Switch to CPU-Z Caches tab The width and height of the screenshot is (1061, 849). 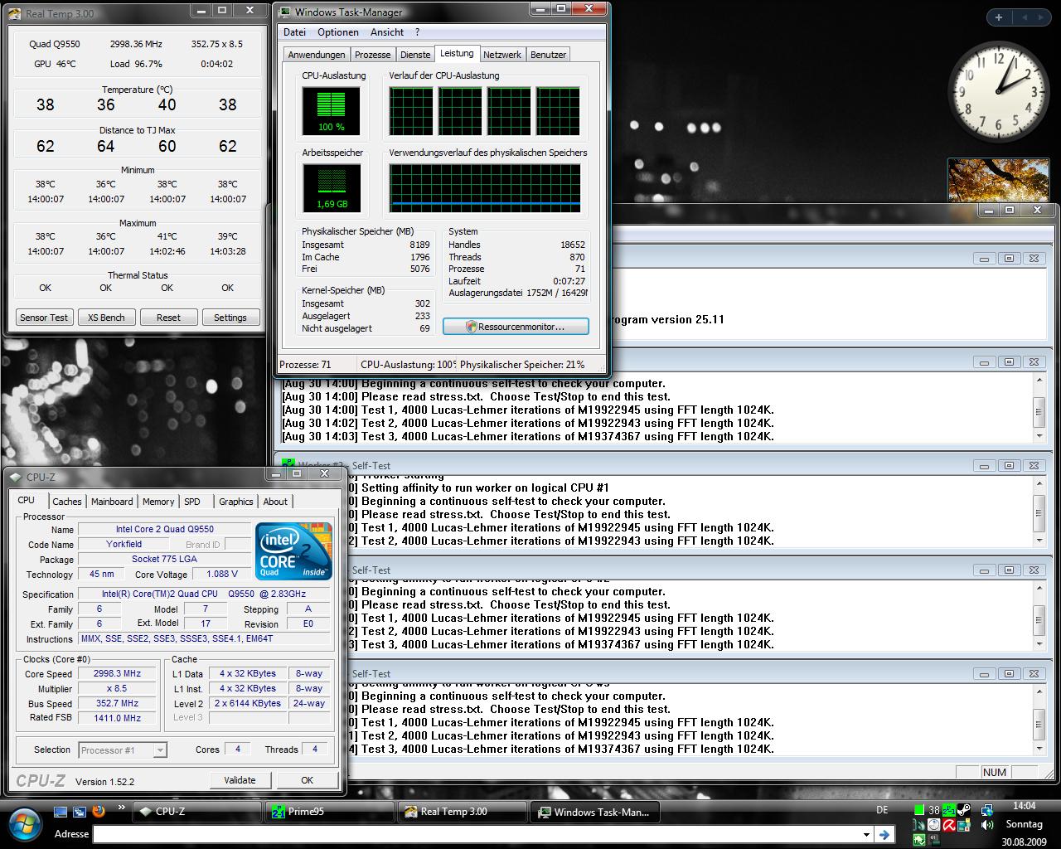coord(67,502)
